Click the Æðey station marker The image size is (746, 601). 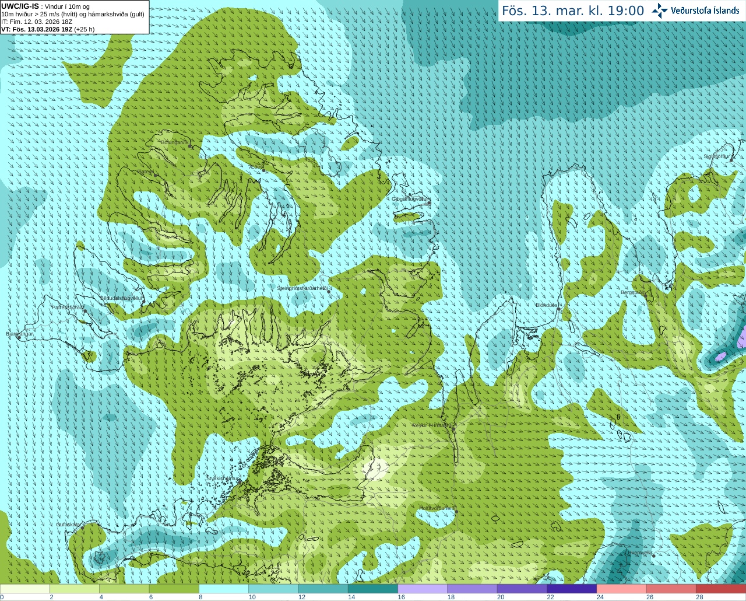point(262,170)
